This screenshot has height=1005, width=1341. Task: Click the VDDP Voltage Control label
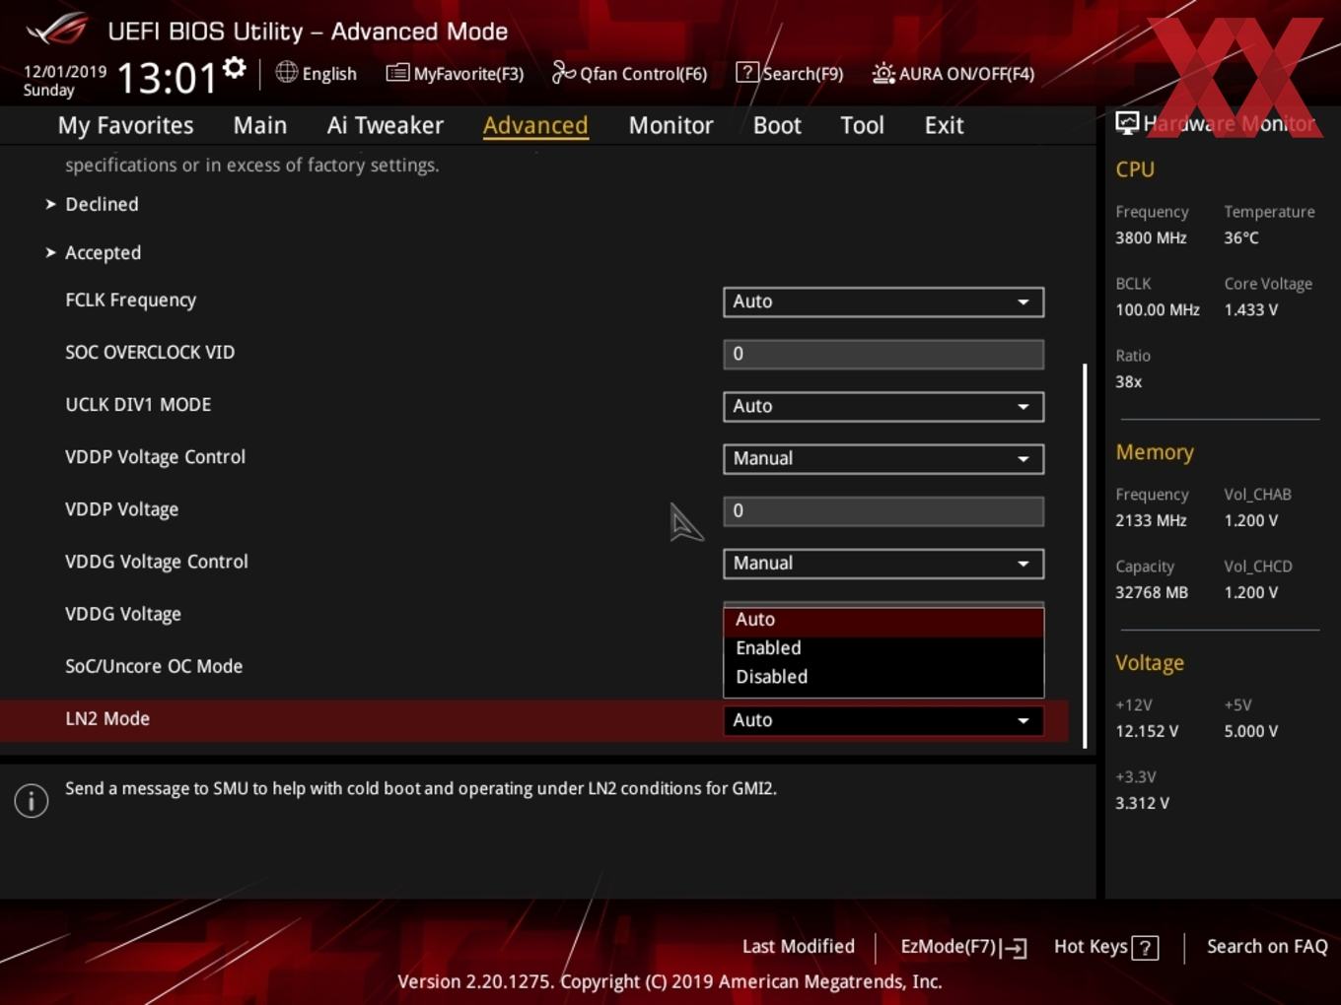click(x=155, y=456)
